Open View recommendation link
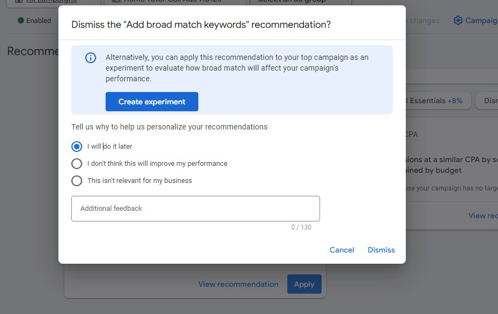The image size is (498, 314). 238,284
